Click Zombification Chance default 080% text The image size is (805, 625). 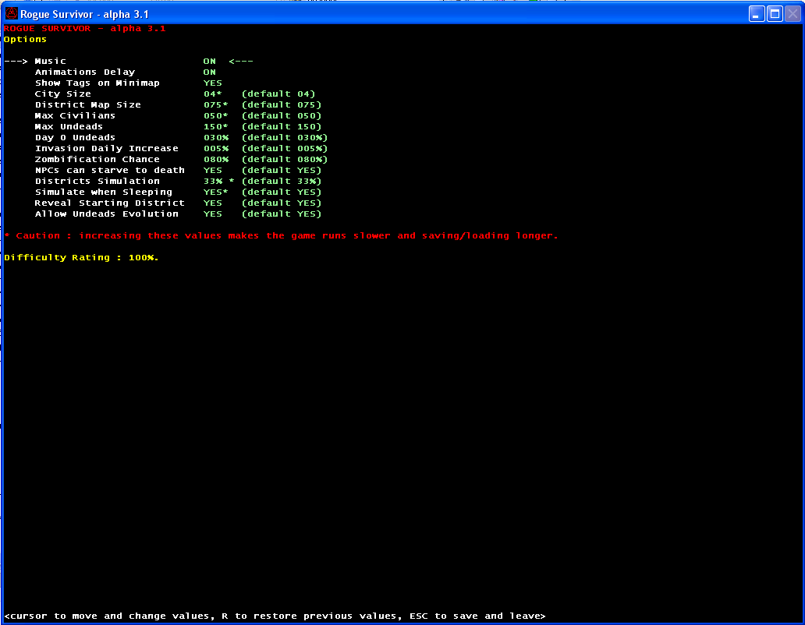click(x=285, y=159)
